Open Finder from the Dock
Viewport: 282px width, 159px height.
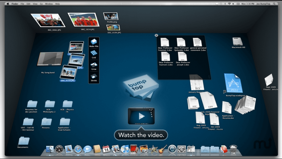tap(50, 149)
